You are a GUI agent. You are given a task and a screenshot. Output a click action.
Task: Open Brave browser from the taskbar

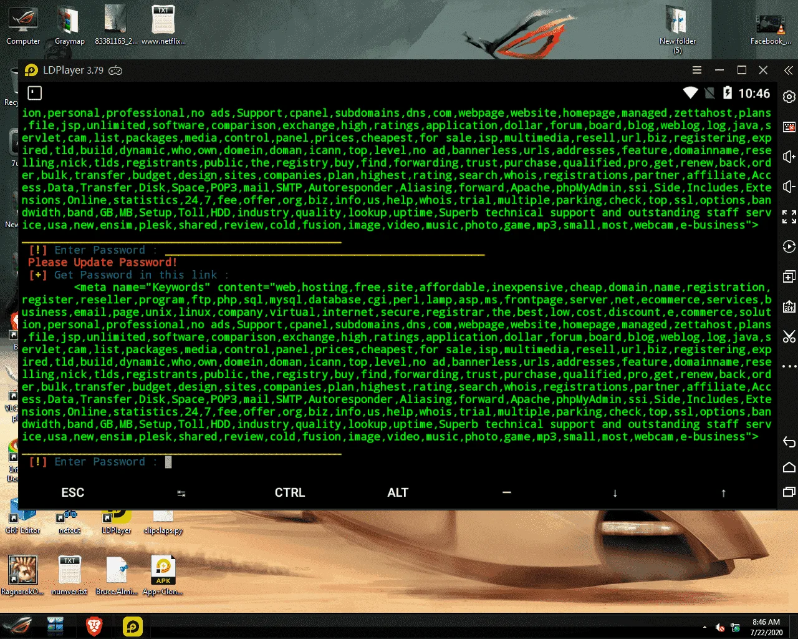(x=94, y=626)
